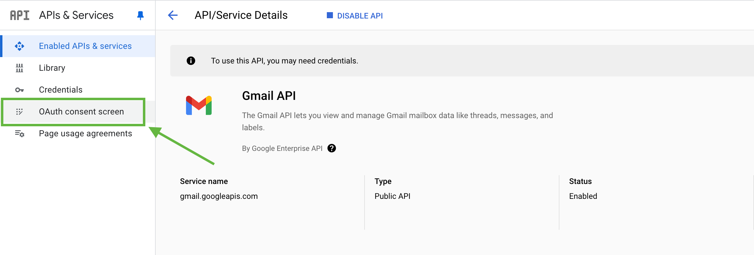Viewport: 754px width, 255px height.
Task: Click the Gmail logo
Action: click(199, 105)
